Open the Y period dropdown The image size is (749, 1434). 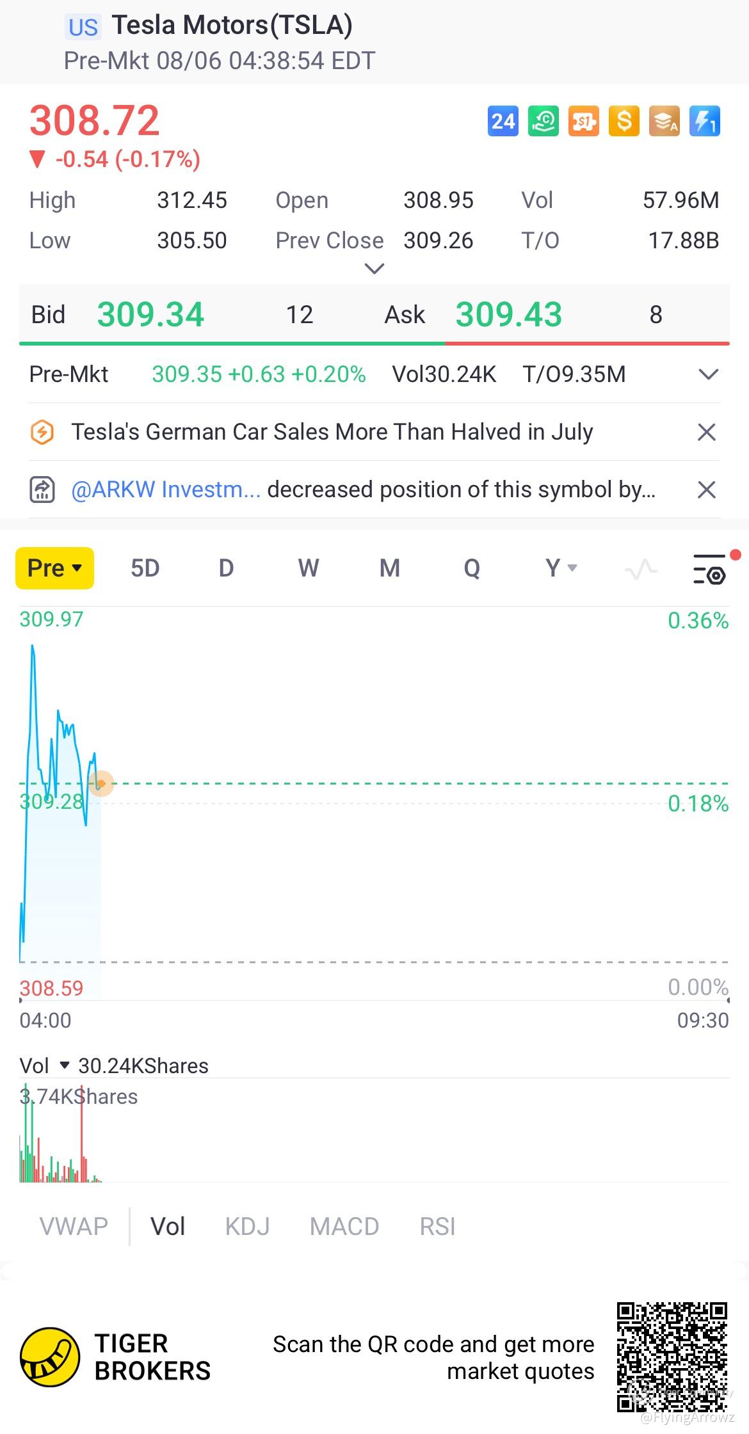click(561, 568)
